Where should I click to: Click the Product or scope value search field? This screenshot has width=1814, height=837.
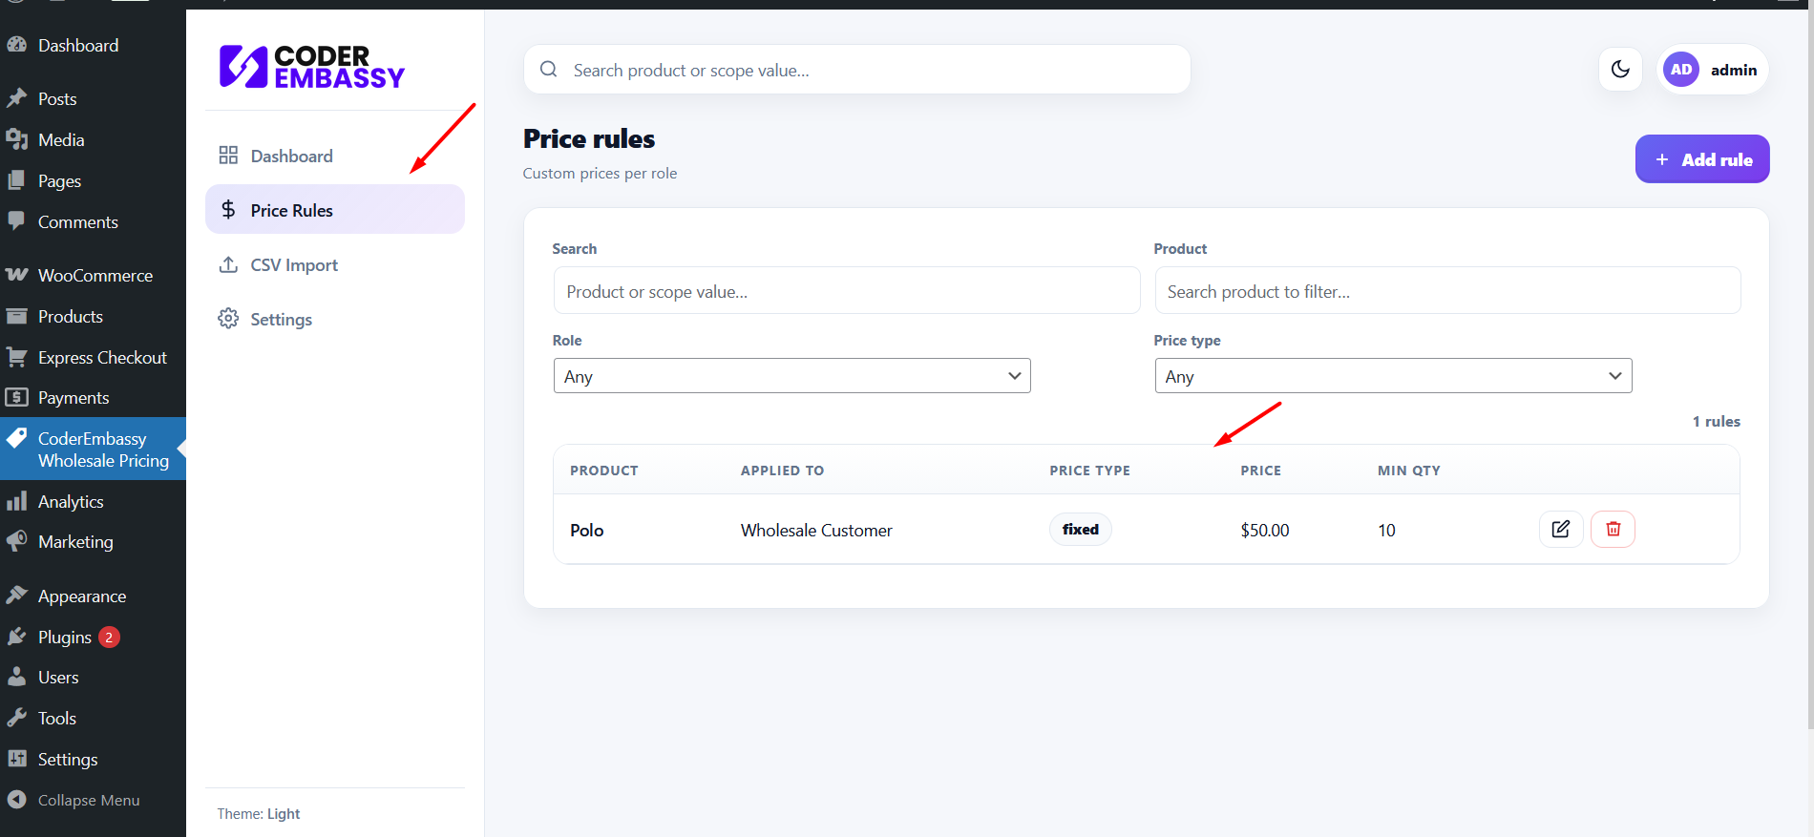point(847,291)
